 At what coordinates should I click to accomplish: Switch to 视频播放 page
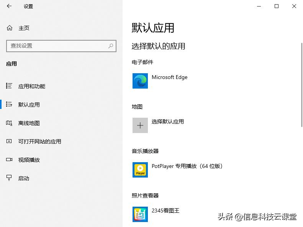29,160
